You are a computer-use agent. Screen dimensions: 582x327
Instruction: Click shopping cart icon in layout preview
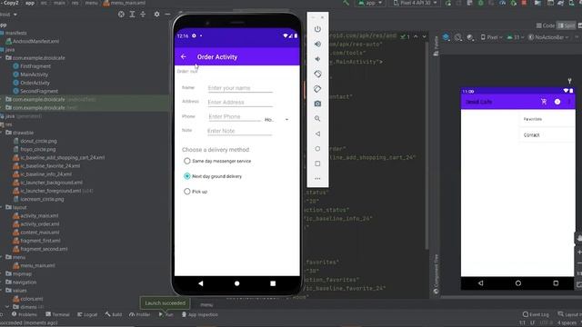(544, 102)
